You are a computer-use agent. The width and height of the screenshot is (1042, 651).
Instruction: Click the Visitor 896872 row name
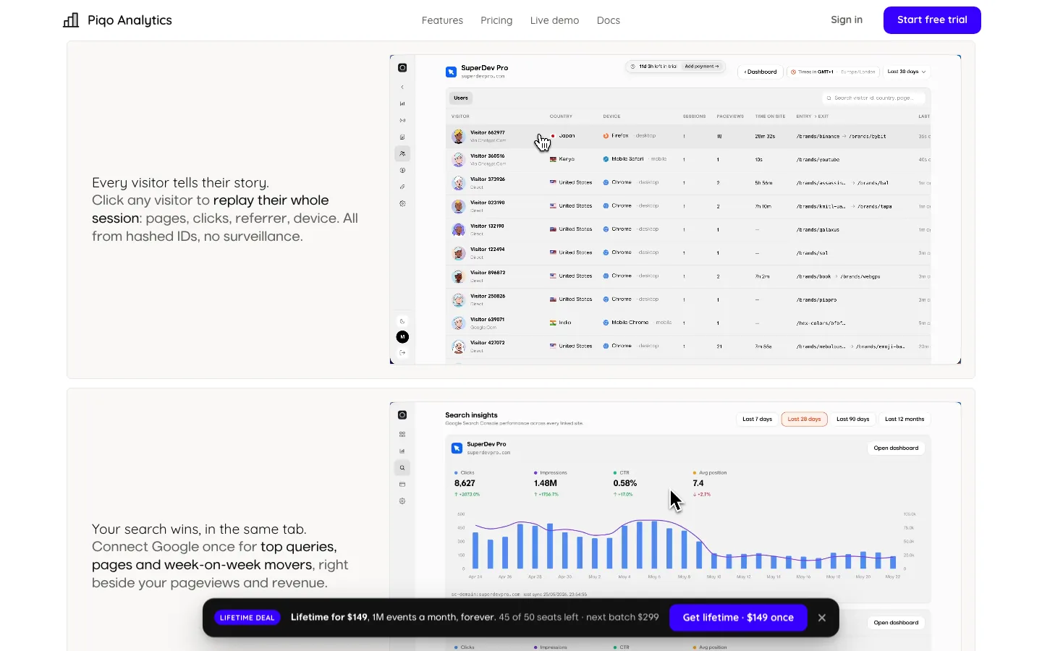pyautogui.click(x=488, y=273)
